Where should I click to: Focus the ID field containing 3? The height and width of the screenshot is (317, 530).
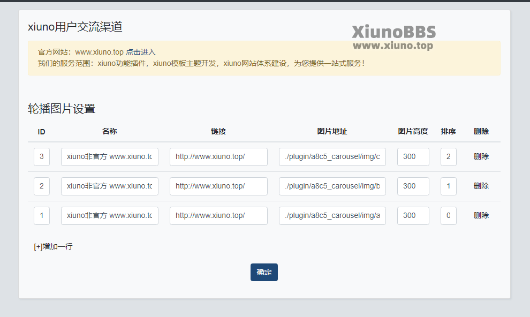(x=42, y=157)
